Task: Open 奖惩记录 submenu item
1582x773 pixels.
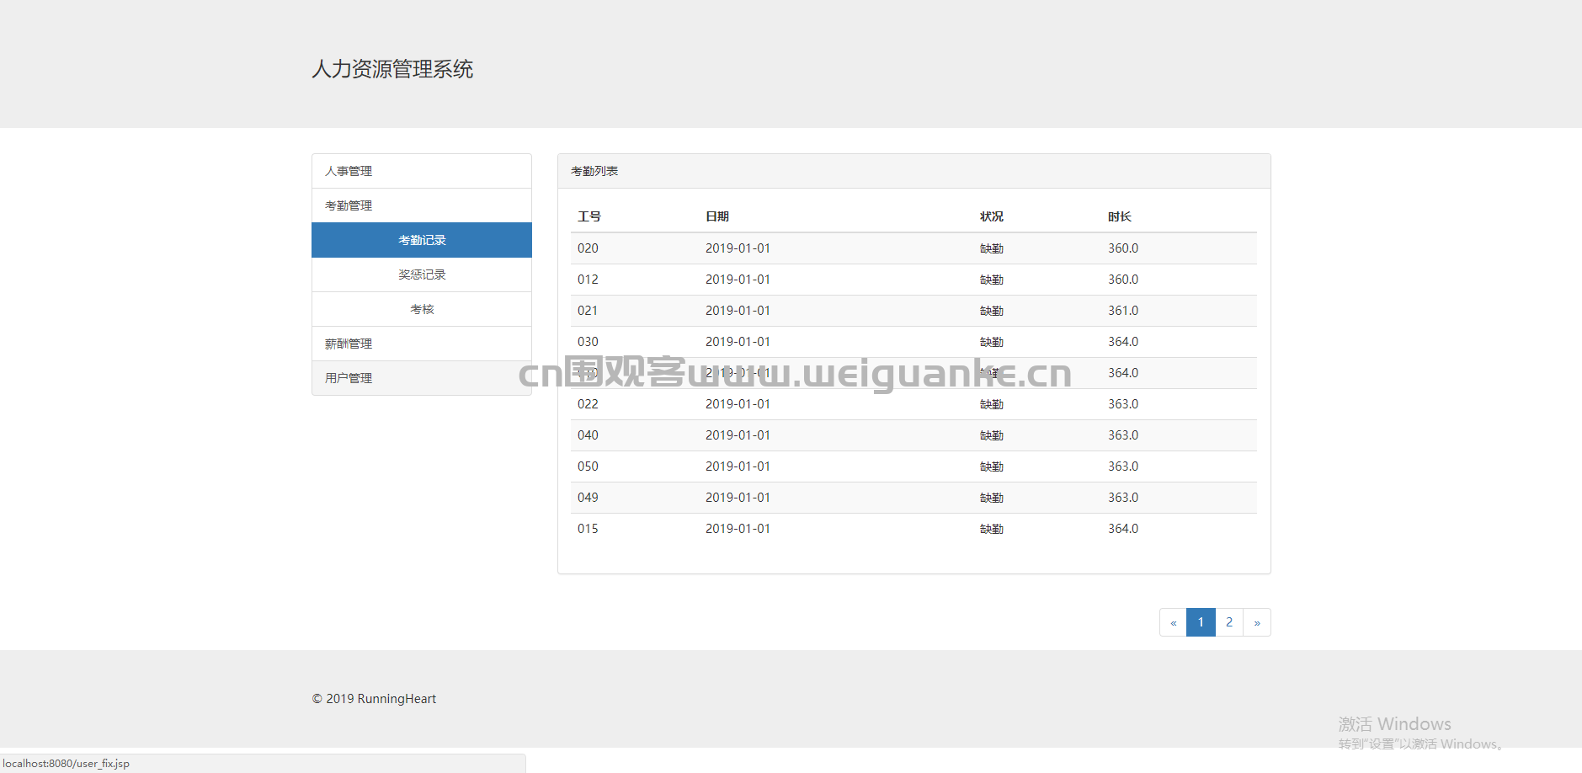Action: click(422, 275)
